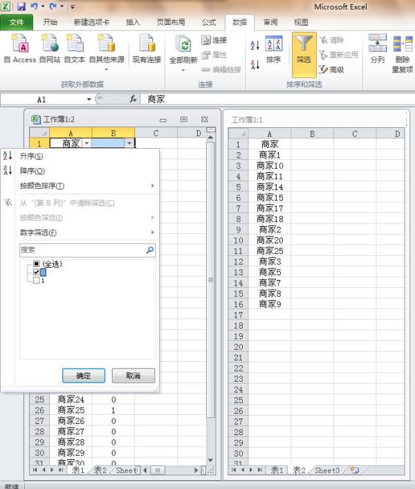This screenshot has width=415, height=489.
Task: Click the From Text (自文本) icon
Action: point(75,48)
